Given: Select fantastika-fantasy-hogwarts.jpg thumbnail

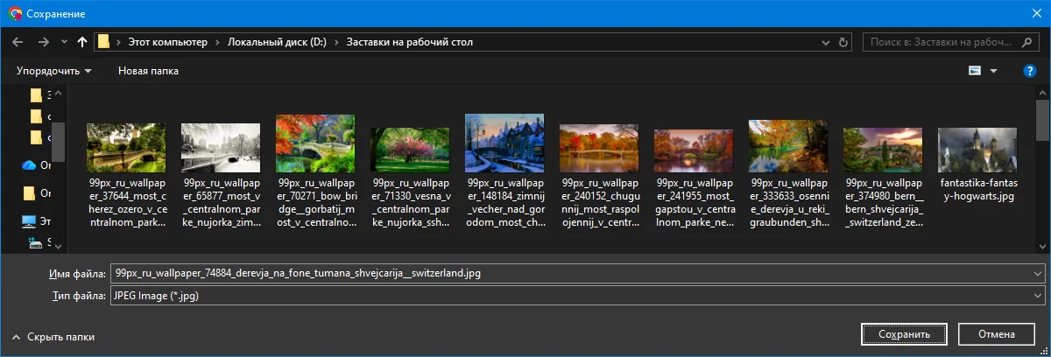Looking at the screenshot, I should pos(977,150).
